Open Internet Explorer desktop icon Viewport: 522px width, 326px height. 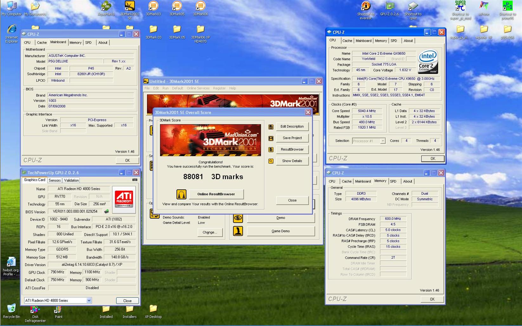pyautogui.click(x=11, y=34)
